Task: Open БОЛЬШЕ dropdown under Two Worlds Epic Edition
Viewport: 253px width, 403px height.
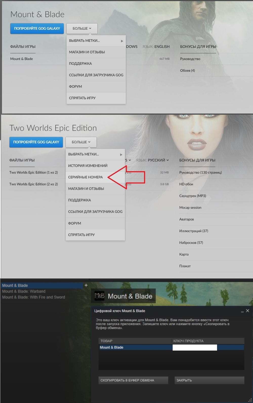Action: [x=81, y=142]
